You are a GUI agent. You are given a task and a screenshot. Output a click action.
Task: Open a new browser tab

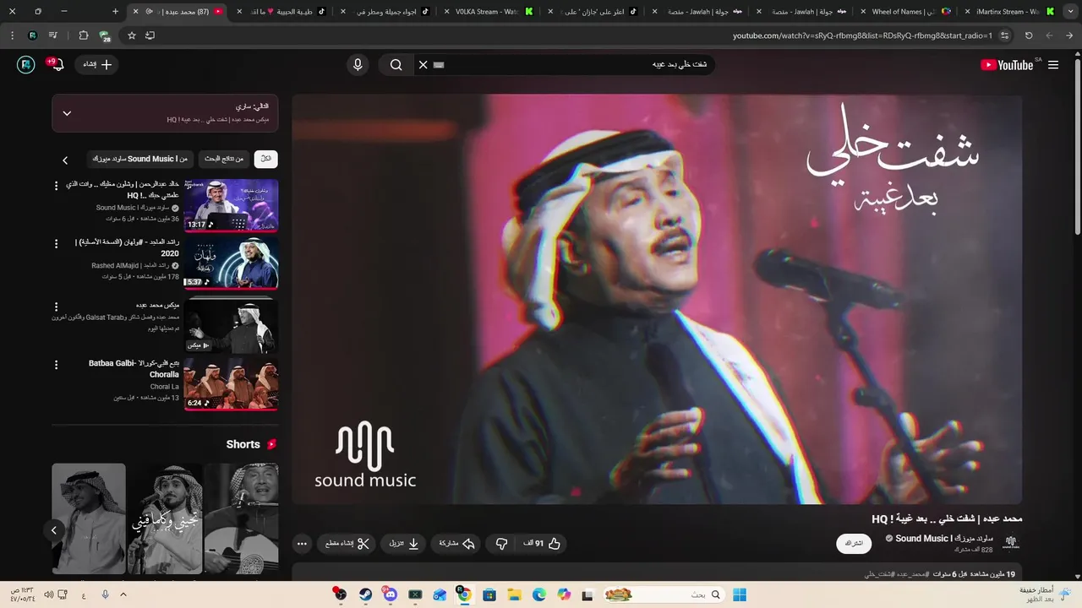[x=115, y=12]
